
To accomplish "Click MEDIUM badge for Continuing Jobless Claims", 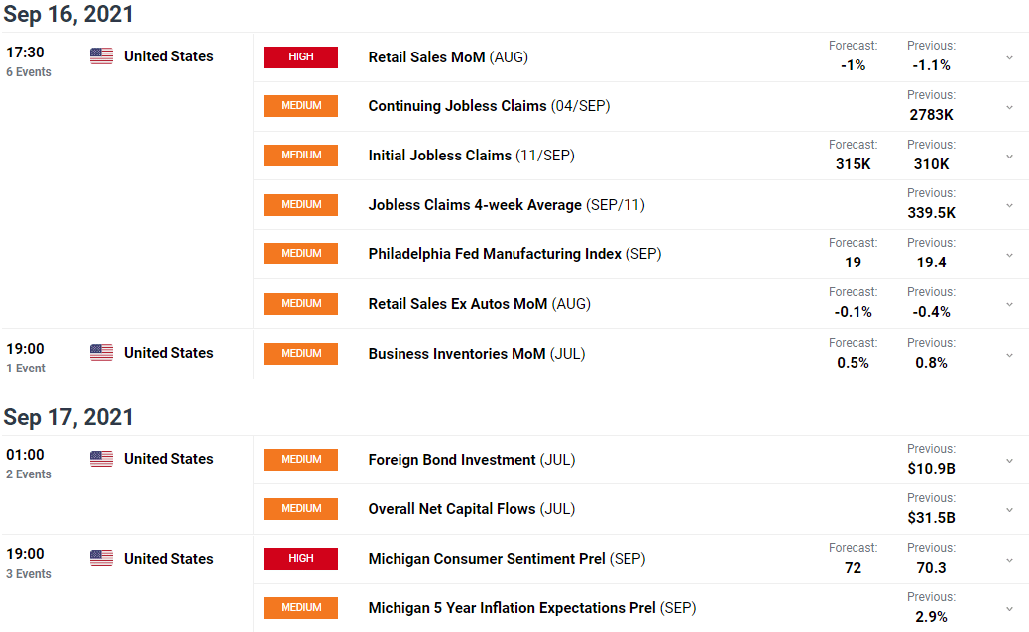I will [x=300, y=106].
